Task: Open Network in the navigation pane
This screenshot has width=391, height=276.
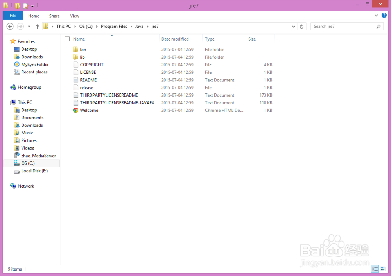Action: click(x=26, y=186)
